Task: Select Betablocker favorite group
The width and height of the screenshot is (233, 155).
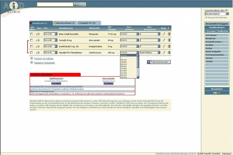Action: click(217, 38)
